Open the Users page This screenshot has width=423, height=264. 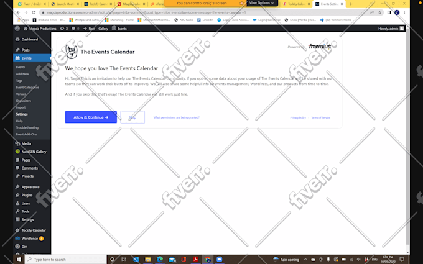coord(26,203)
